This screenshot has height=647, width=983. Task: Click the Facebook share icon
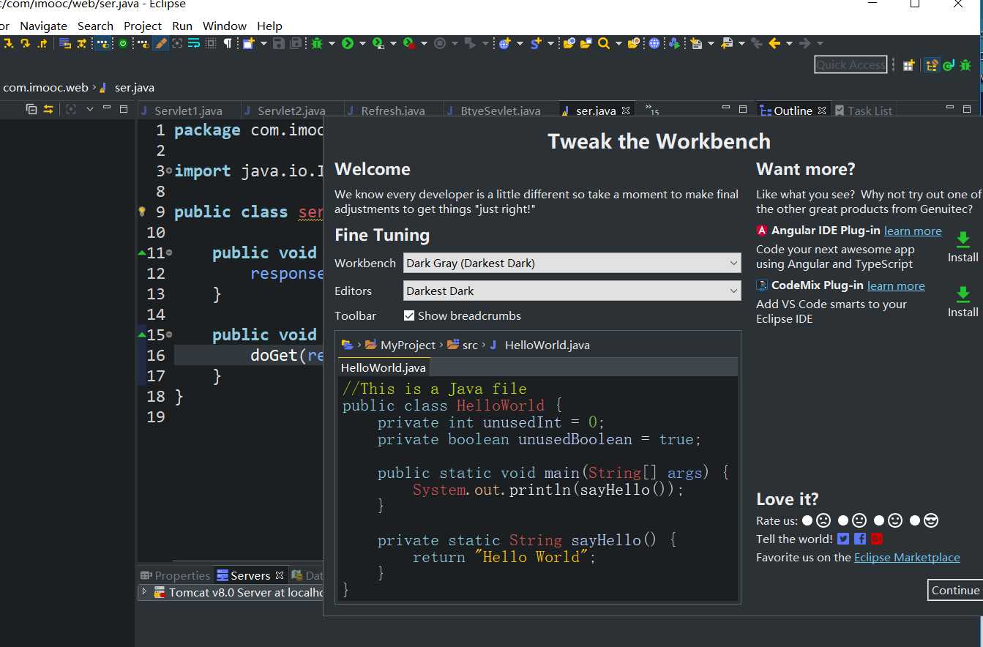point(860,539)
